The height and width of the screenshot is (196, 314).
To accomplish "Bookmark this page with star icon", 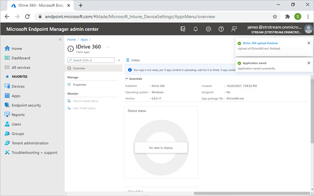I will point(275,16).
